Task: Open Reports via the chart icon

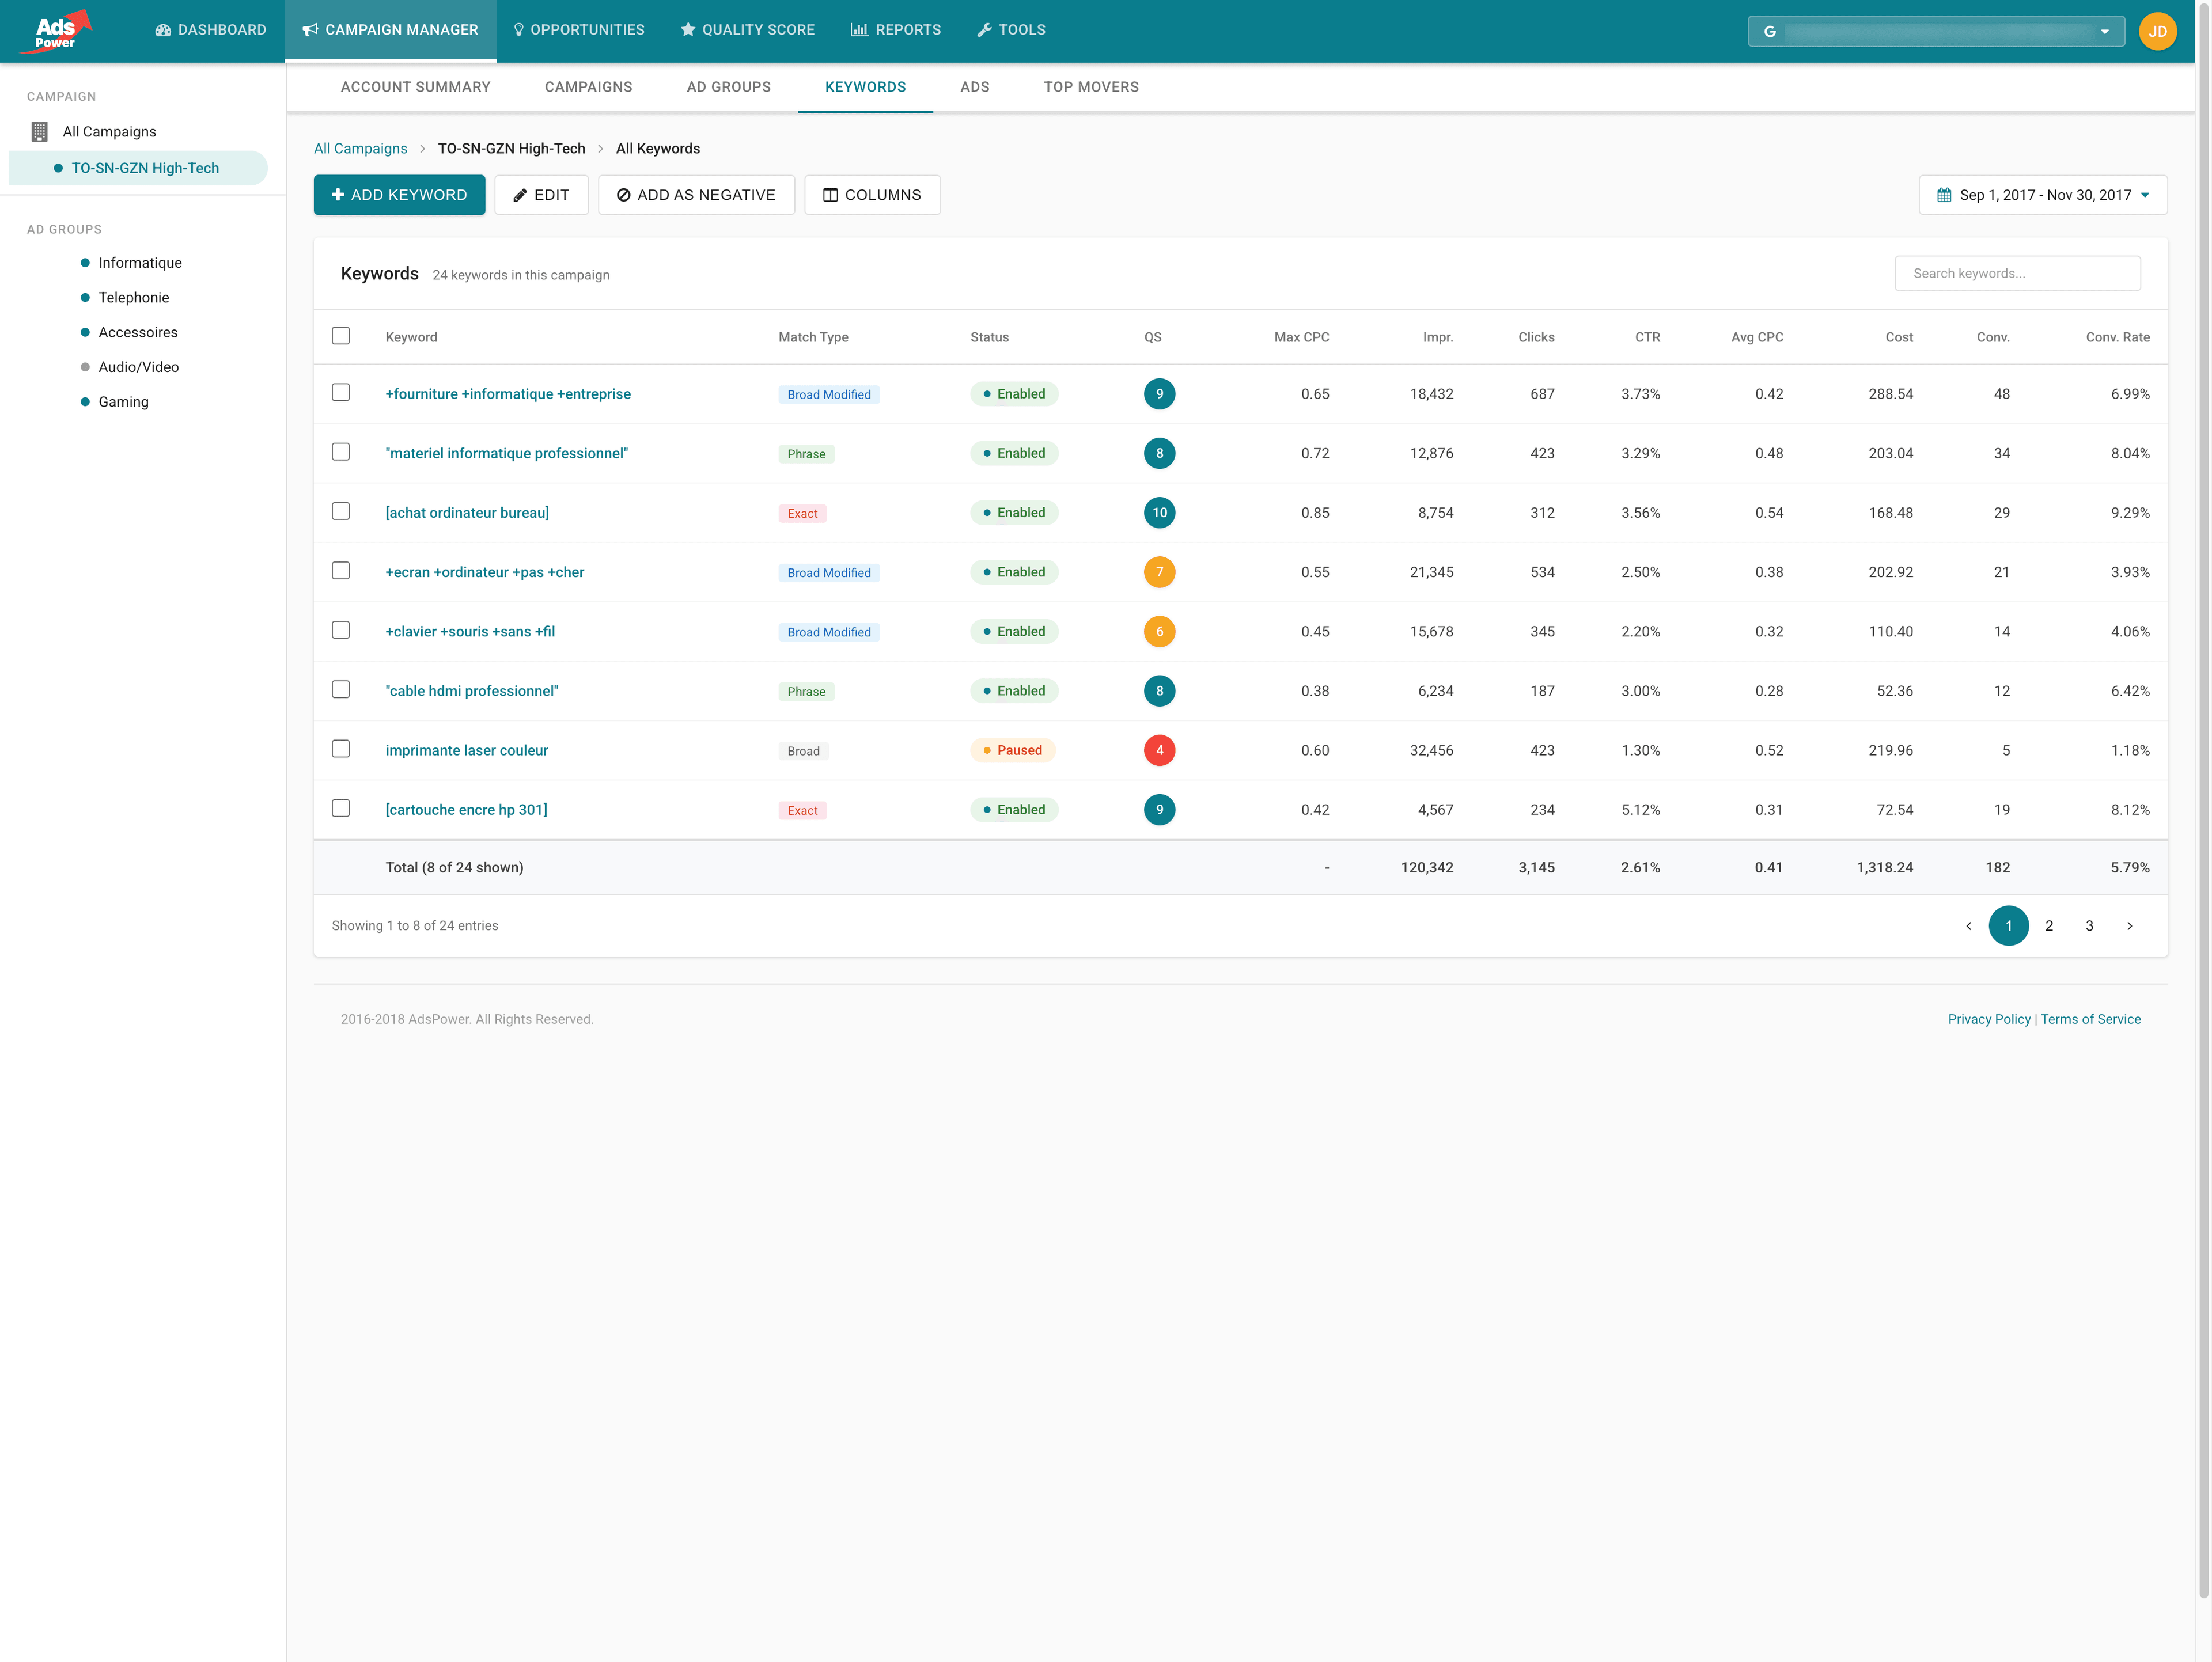Action: coord(861,29)
